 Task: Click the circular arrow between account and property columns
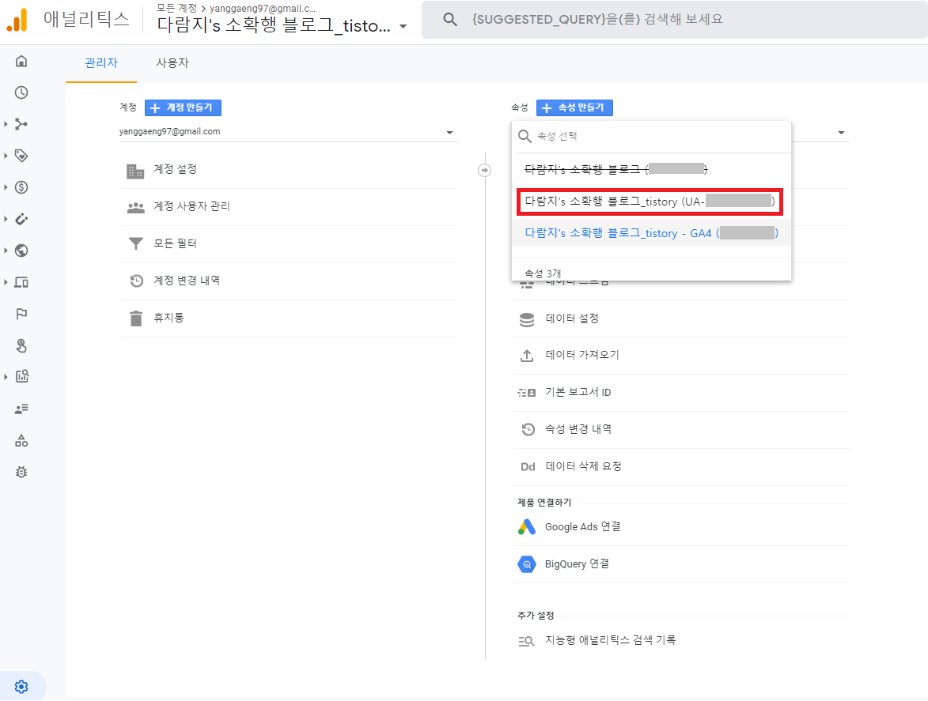point(485,170)
